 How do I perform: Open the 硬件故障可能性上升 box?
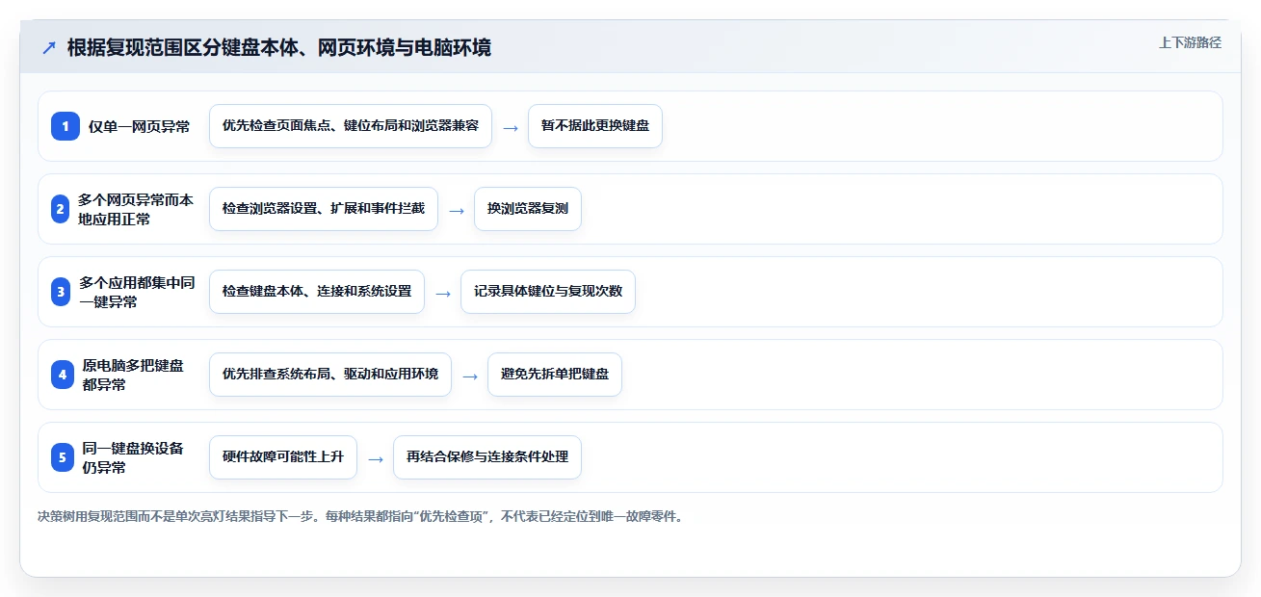283,457
